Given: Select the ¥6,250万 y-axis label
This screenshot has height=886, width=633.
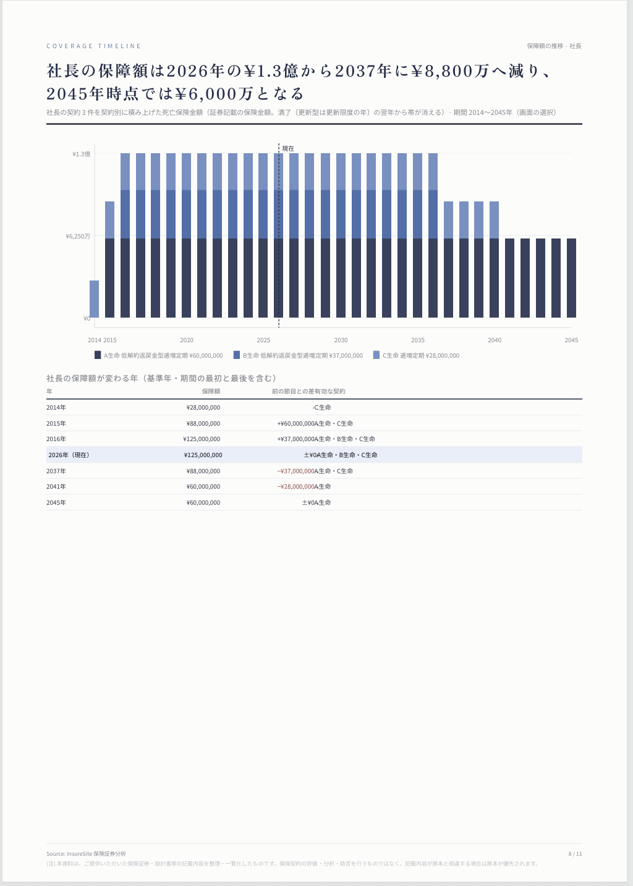Looking at the screenshot, I should (x=78, y=236).
